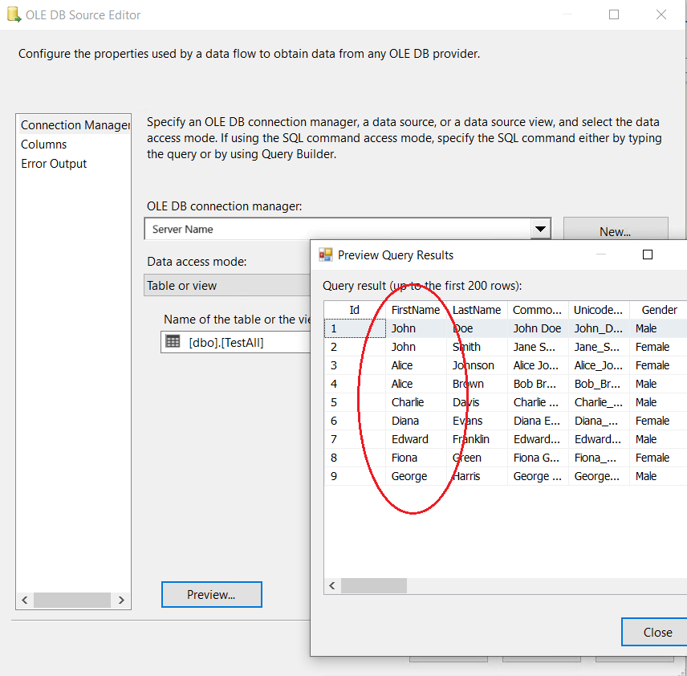Select Connection Manager page in left list

pyautogui.click(x=74, y=125)
